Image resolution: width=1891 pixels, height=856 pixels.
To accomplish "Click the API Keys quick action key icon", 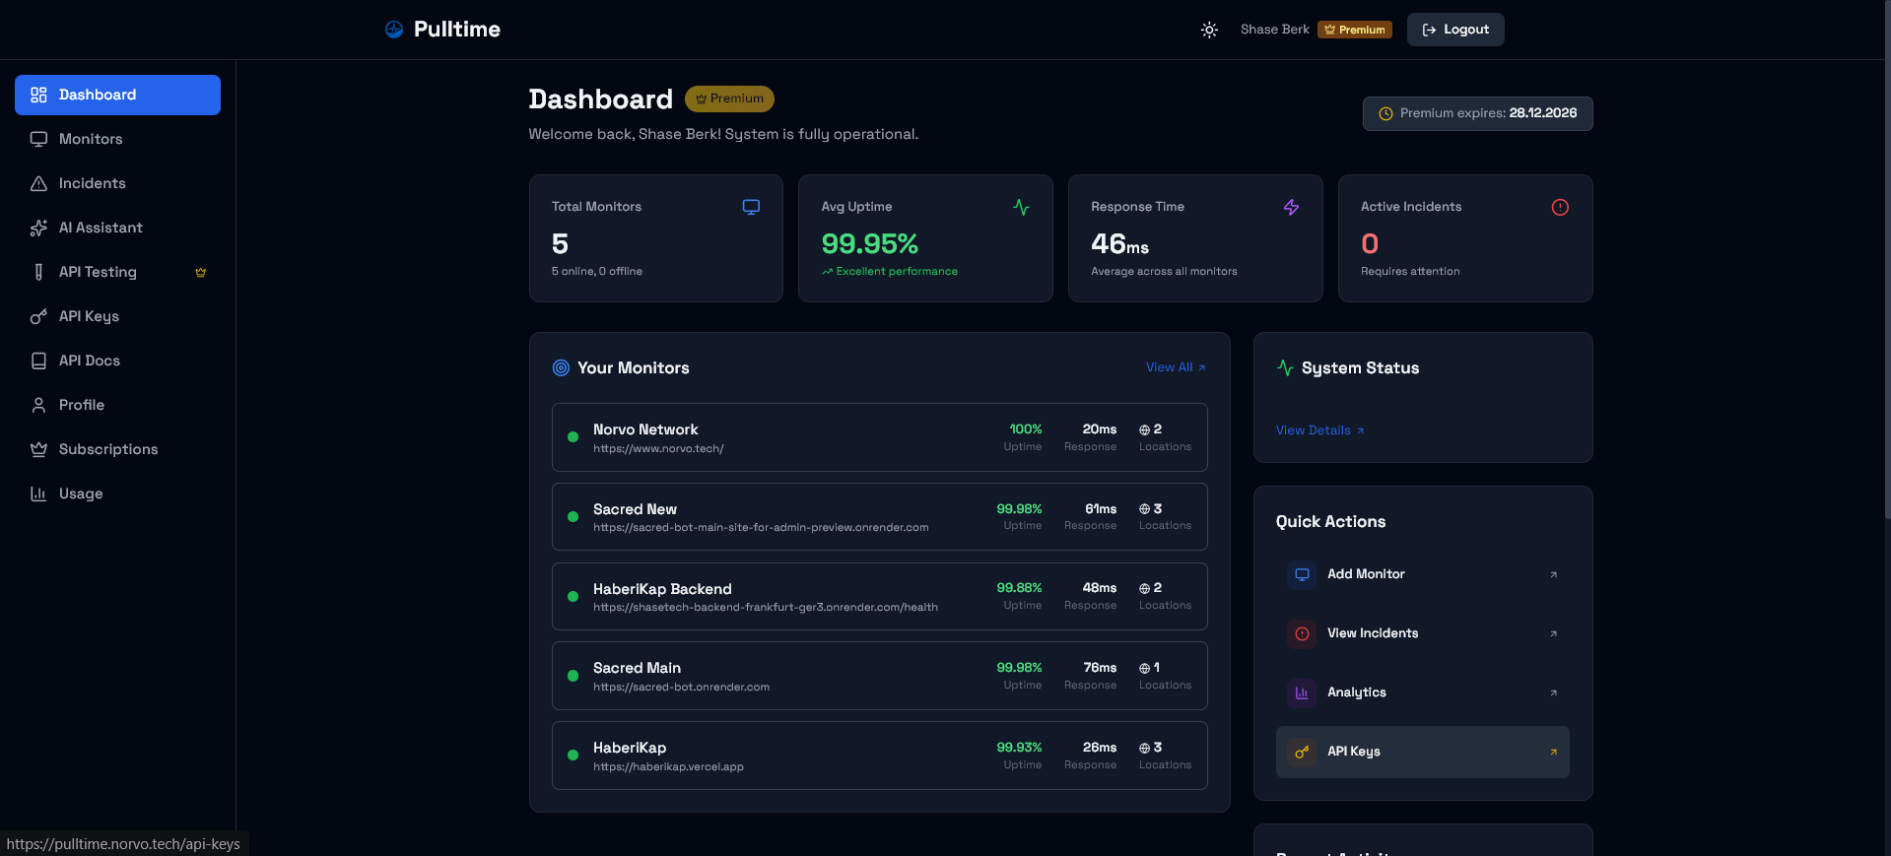I will 1302,752.
